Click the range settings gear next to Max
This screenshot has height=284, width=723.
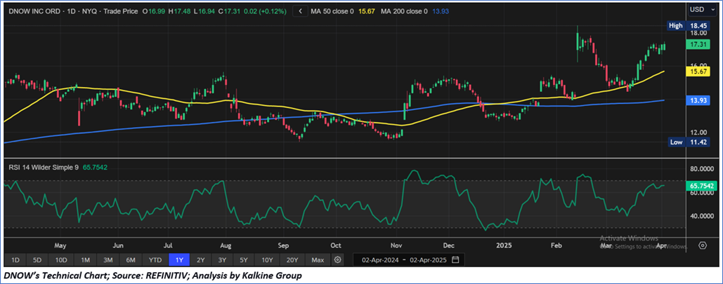(x=337, y=260)
